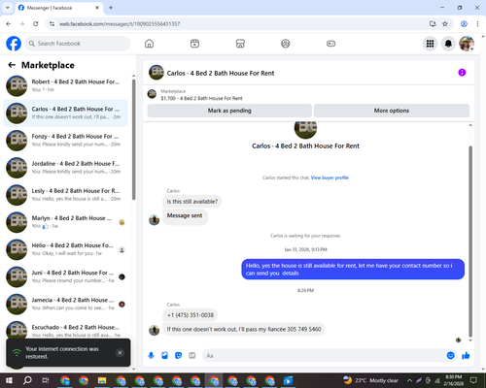Open conversation info purple icon
The height and width of the screenshot is (388, 486).
[462, 73]
